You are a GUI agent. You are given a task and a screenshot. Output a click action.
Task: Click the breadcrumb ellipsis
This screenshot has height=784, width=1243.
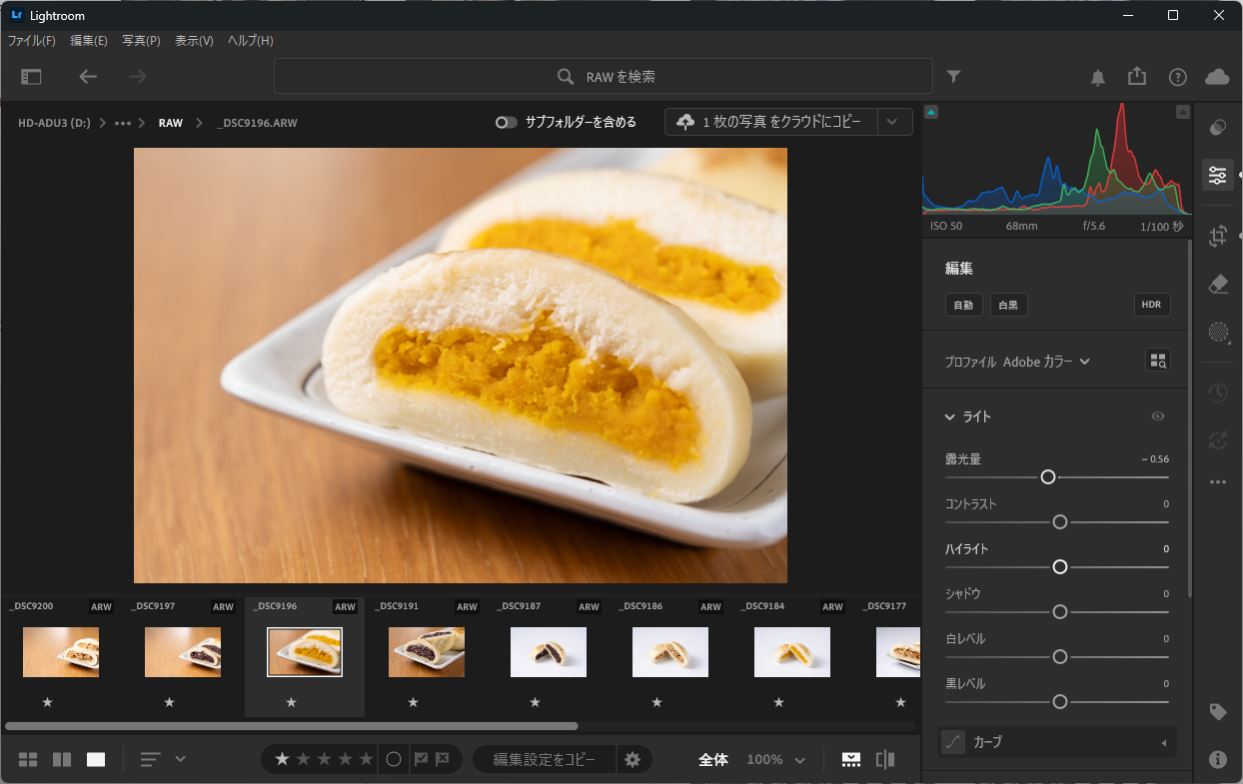click(123, 123)
